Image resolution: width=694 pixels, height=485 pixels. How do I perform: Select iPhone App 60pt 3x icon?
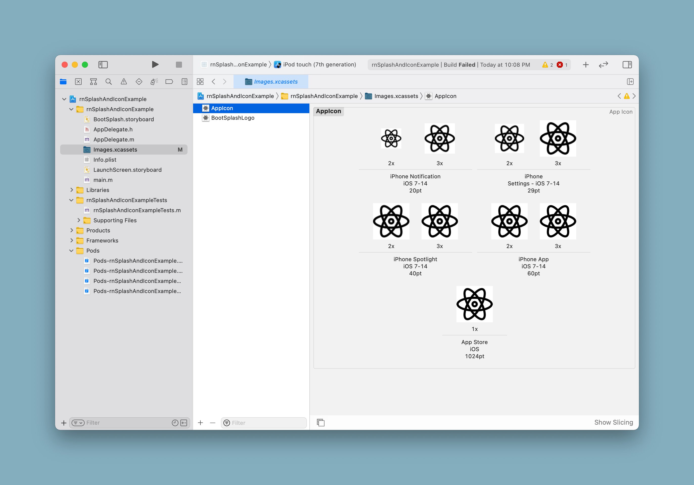pyautogui.click(x=558, y=221)
